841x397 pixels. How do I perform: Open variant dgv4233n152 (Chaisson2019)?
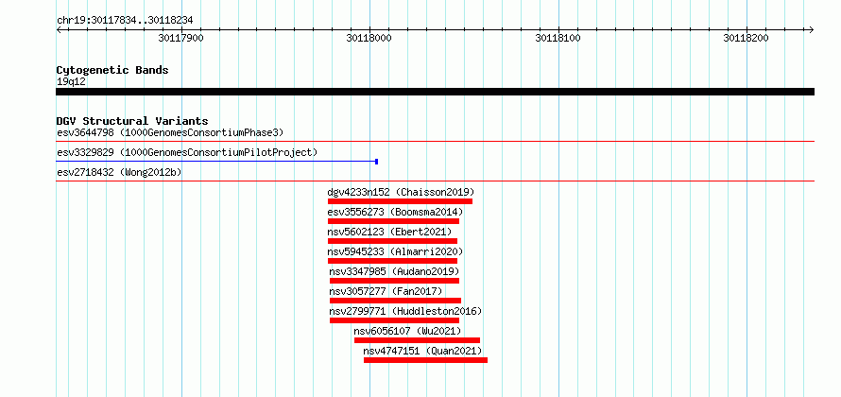click(402, 192)
